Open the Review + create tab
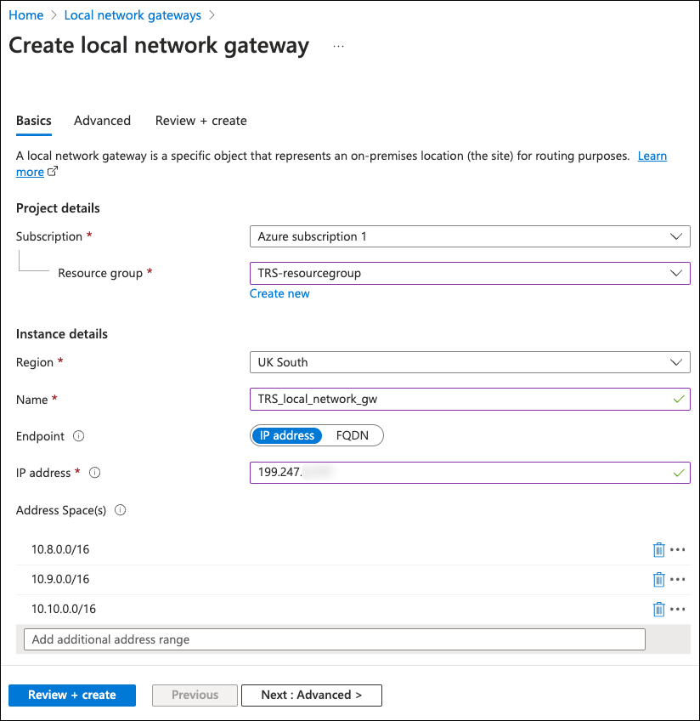The image size is (700, 721). [200, 121]
